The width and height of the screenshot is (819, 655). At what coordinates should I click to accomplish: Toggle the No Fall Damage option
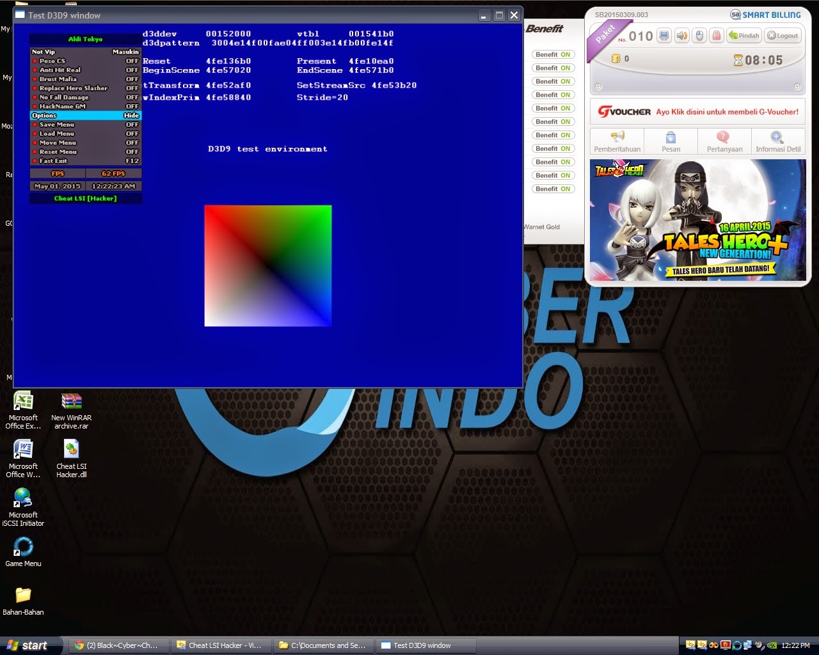[x=86, y=97]
